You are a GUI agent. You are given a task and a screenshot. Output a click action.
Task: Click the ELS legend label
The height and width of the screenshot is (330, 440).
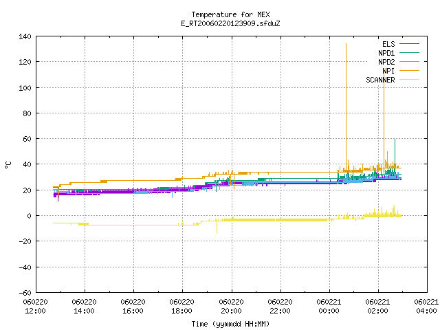(x=388, y=44)
